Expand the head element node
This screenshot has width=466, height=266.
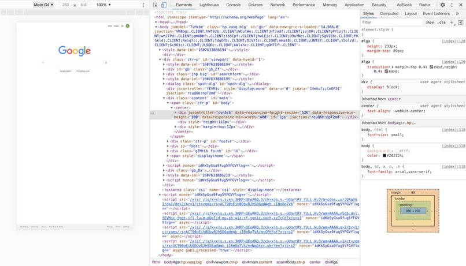pos(156,22)
